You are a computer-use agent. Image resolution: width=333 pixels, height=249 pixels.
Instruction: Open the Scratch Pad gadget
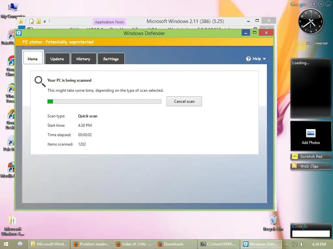[311, 157]
